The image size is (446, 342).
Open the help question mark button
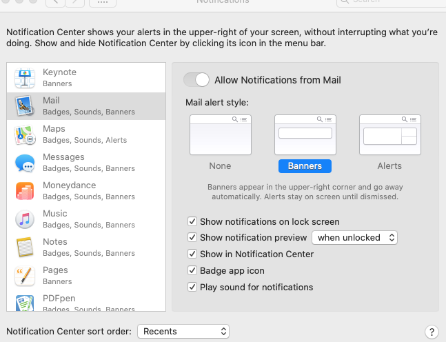(432, 332)
